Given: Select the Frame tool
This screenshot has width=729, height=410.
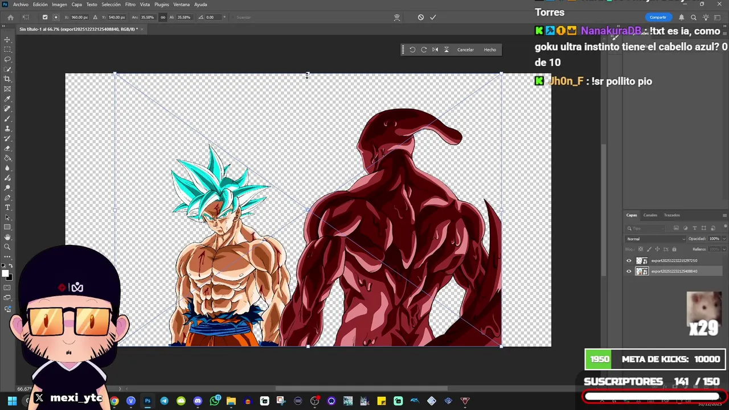Looking at the screenshot, I should [x=7, y=89].
